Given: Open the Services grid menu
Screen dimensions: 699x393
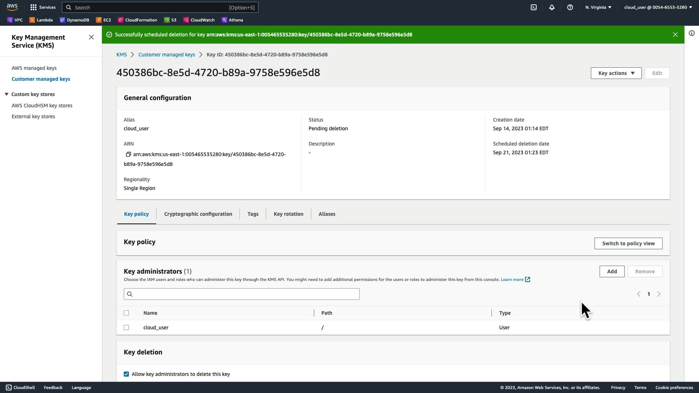Looking at the screenshot, I should pos(43,7).
